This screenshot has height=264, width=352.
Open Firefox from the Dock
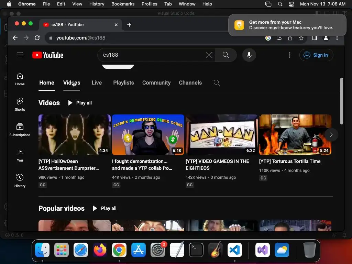point(100,250)
